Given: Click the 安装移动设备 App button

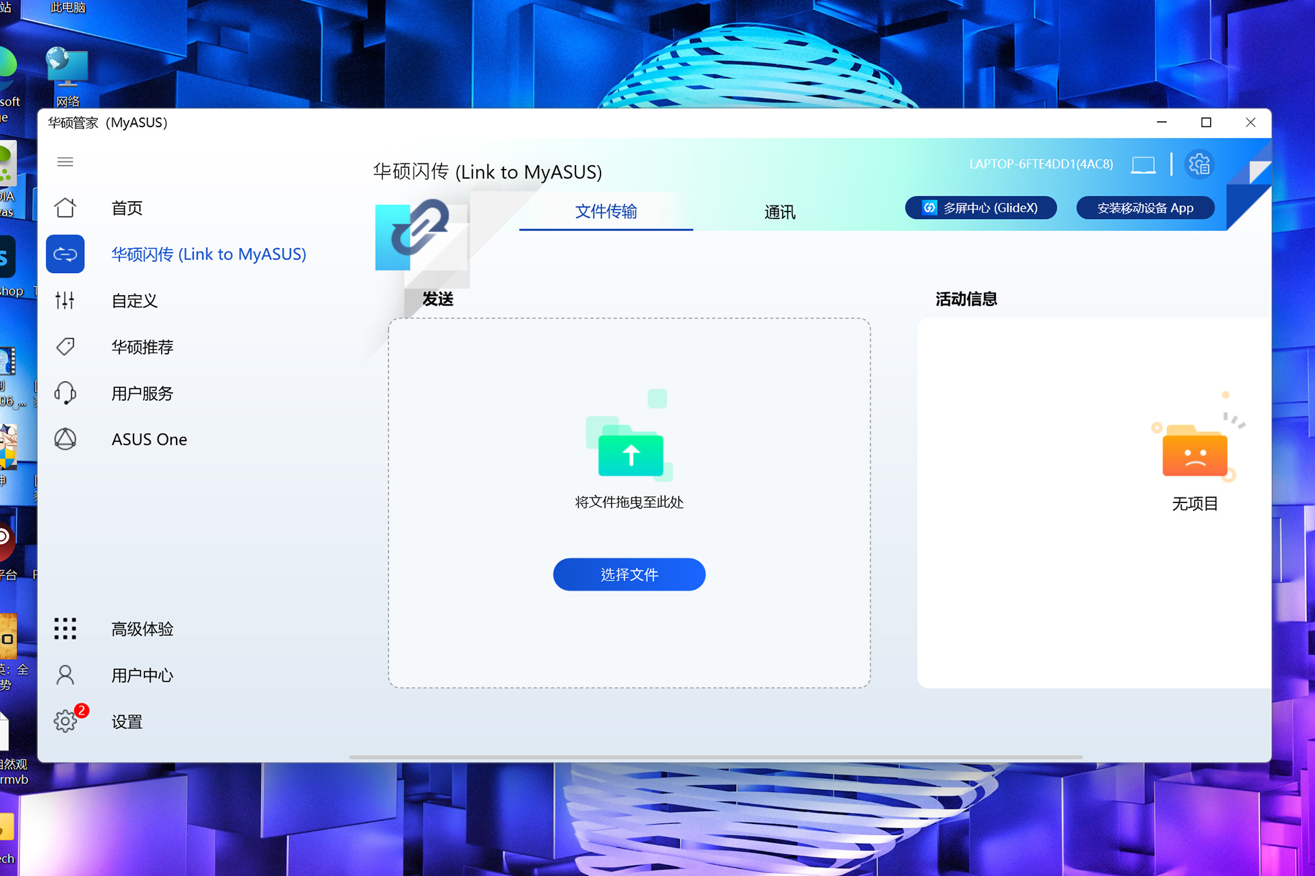Looking at the screenshot, I should tap(1144, 207).
